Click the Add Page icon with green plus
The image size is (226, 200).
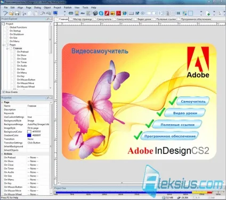[208, 13]
